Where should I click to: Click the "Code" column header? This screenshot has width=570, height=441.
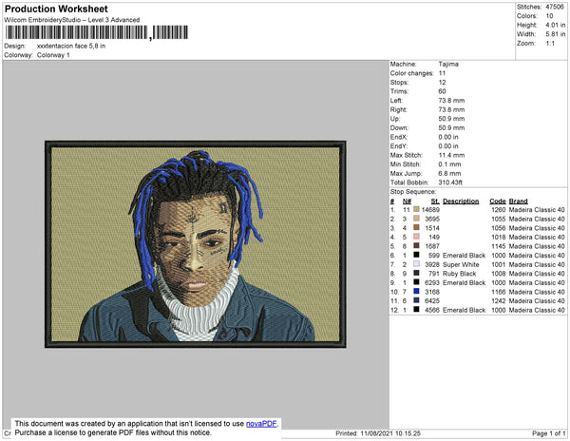[498, 201]
